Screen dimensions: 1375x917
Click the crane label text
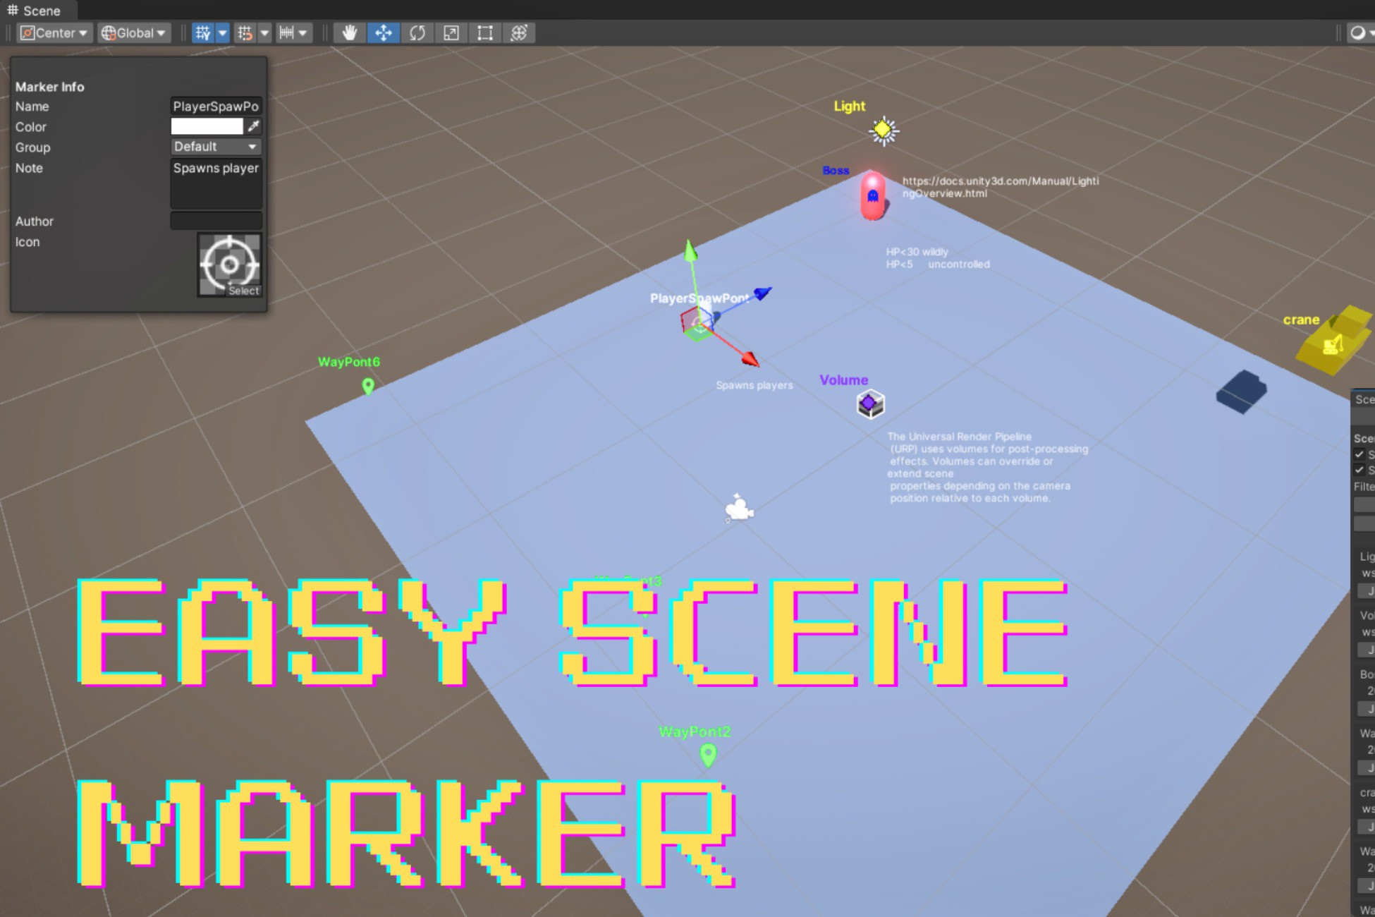pyautogui.click(x=1301, y=320)
